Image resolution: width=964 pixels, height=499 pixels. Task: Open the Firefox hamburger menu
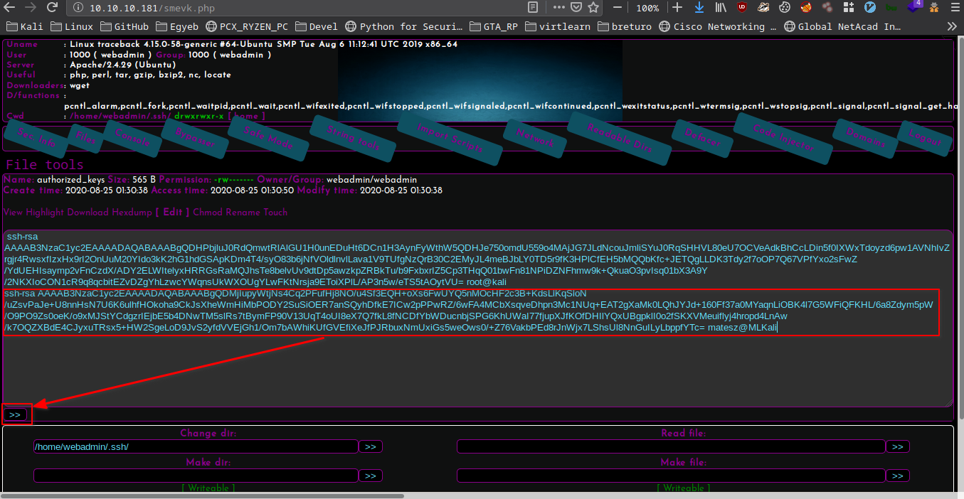click(x=955, y=8)
